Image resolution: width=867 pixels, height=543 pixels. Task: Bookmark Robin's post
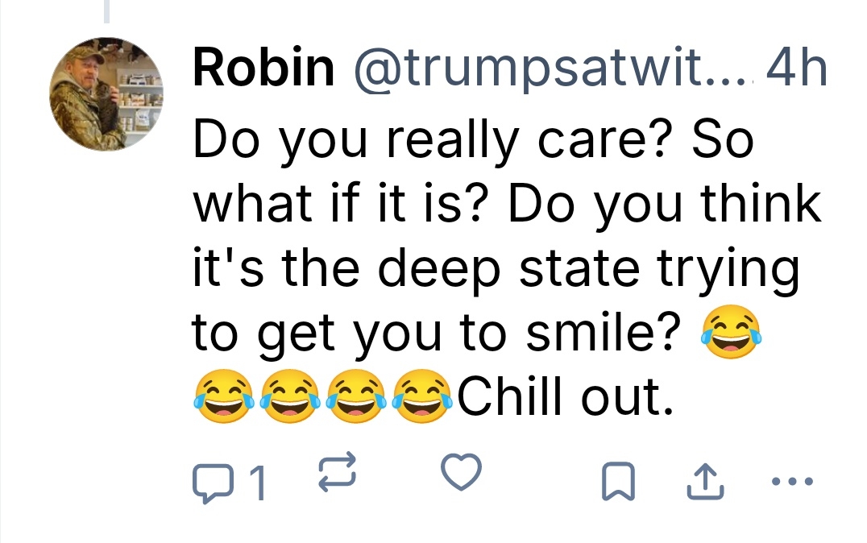pyautogui.click(x=618, y=482)
